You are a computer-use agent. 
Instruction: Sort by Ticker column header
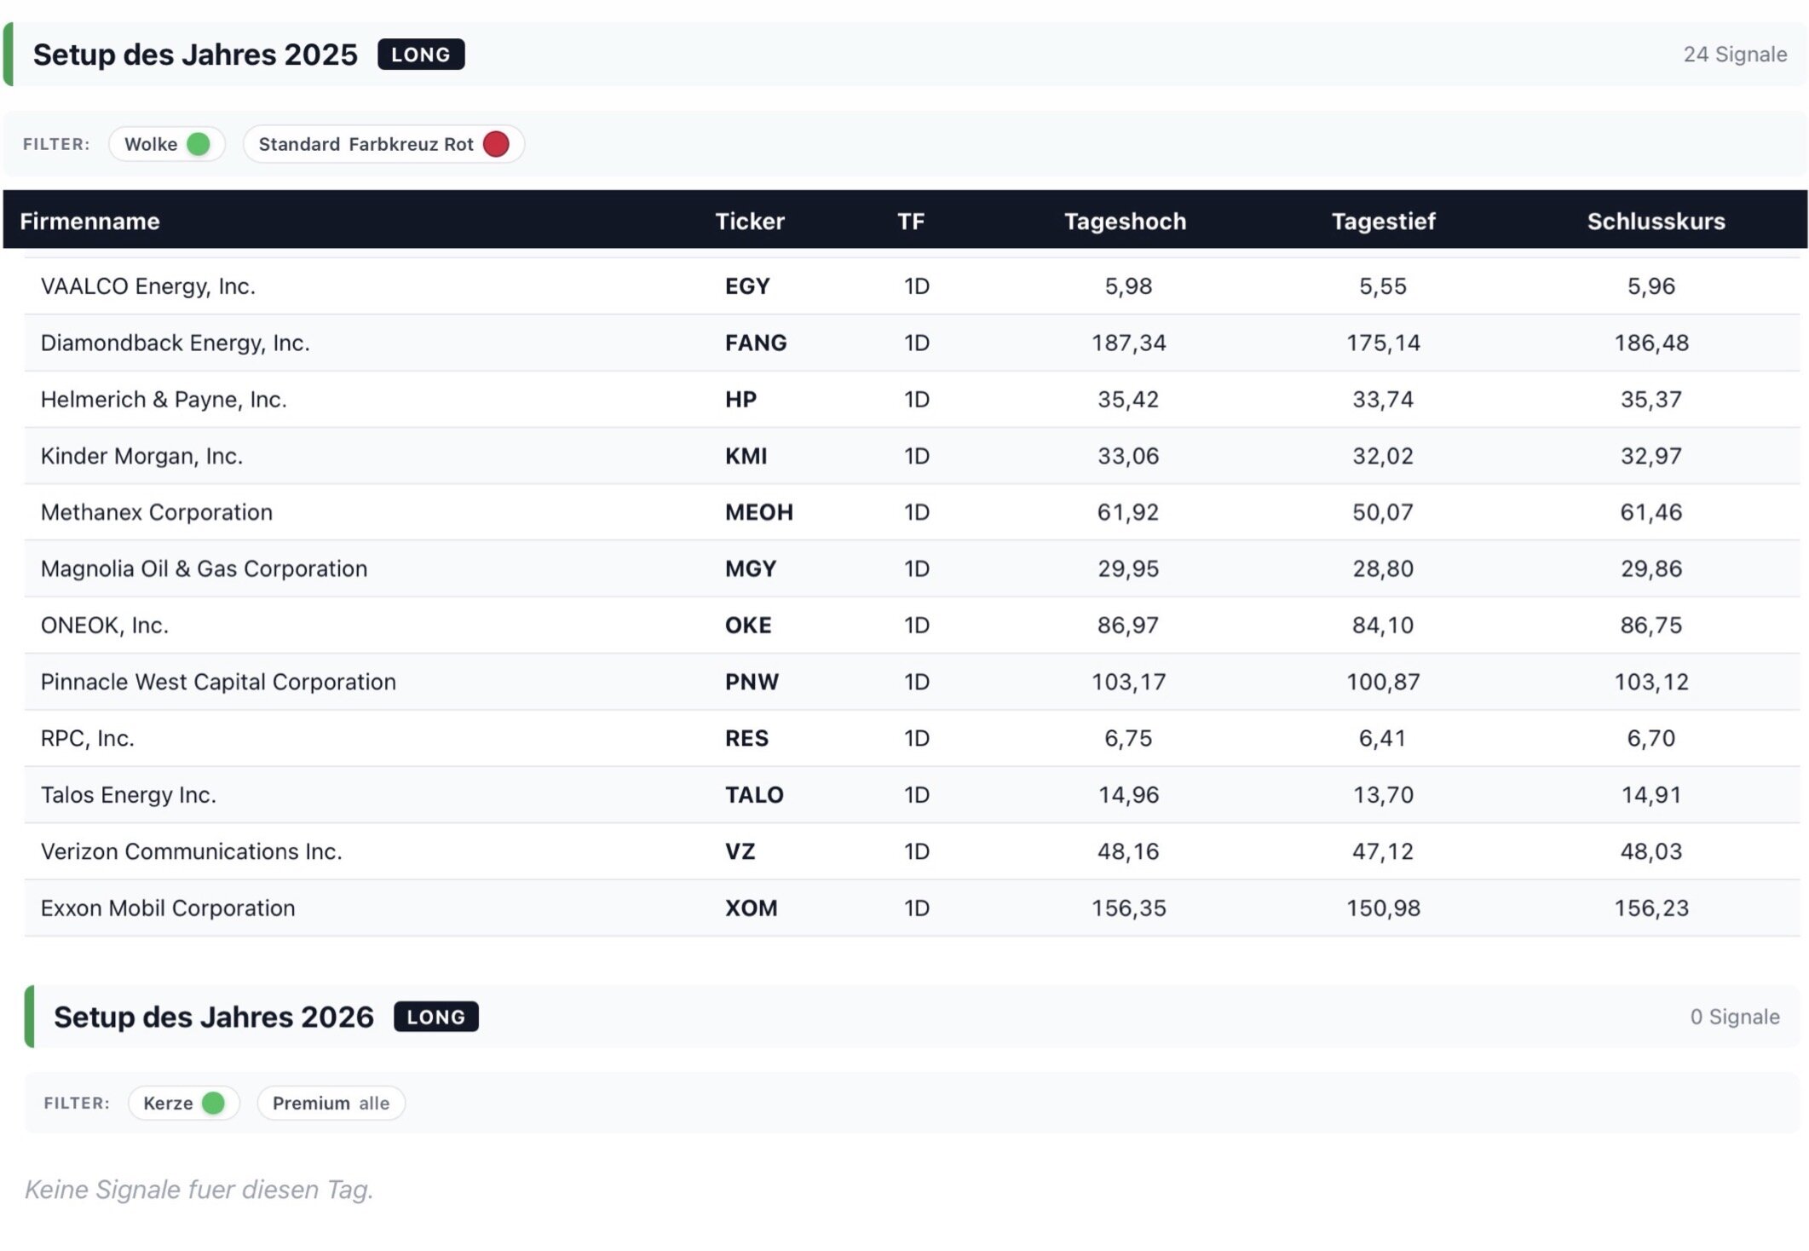749,222
